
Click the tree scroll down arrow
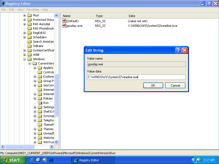pyautogui.click(x=56, y=142)
